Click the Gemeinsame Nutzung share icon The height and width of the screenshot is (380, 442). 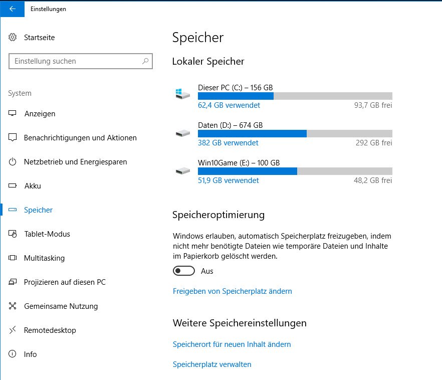[13, 306]
